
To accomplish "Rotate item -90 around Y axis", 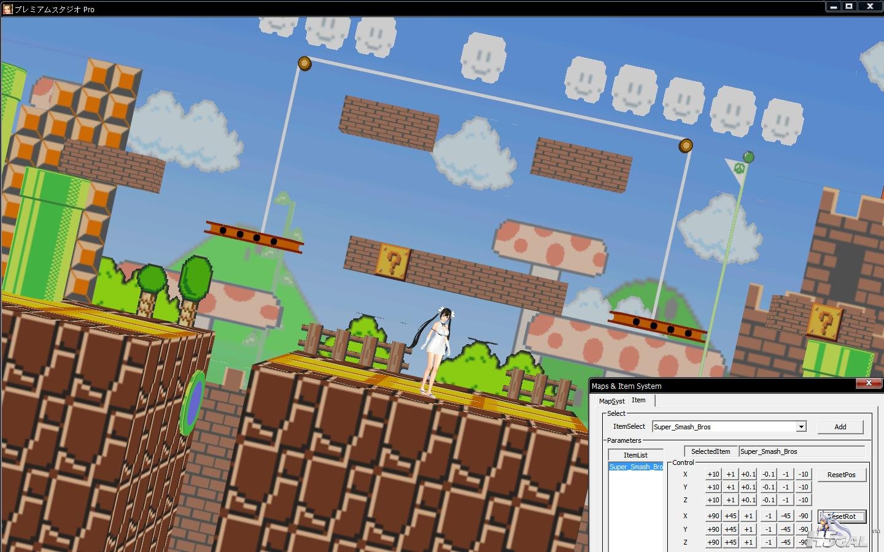I will [803, 529].
